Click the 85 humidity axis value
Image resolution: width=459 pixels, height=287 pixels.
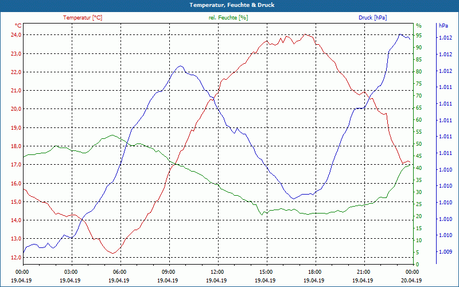419,60
